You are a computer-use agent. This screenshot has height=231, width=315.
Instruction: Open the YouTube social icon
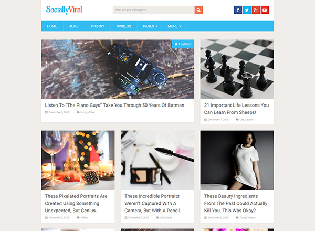click(265, 10)
